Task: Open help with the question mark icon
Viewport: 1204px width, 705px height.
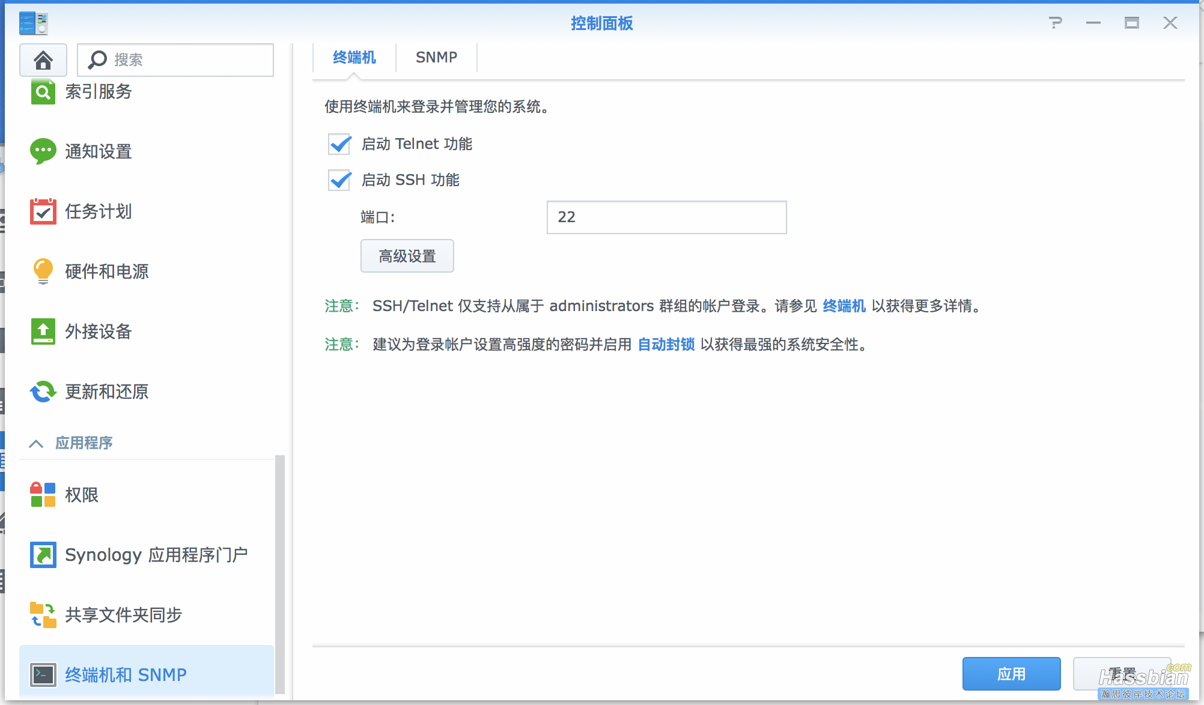Action: (x=1055, y=23)
